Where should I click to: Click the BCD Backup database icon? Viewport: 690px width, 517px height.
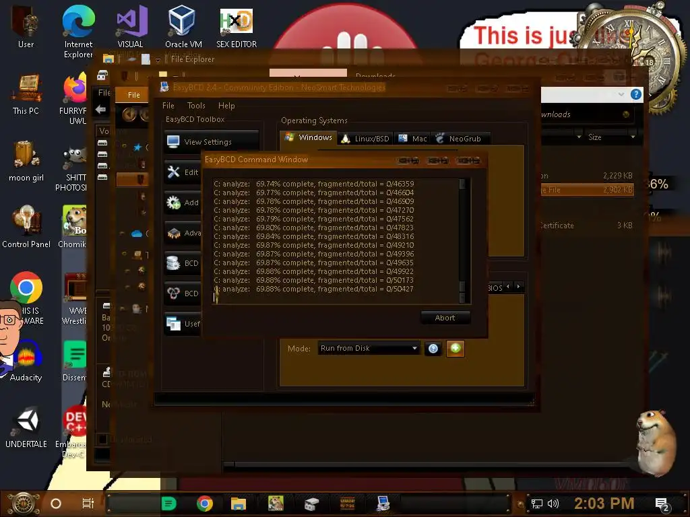pos(173,263)
